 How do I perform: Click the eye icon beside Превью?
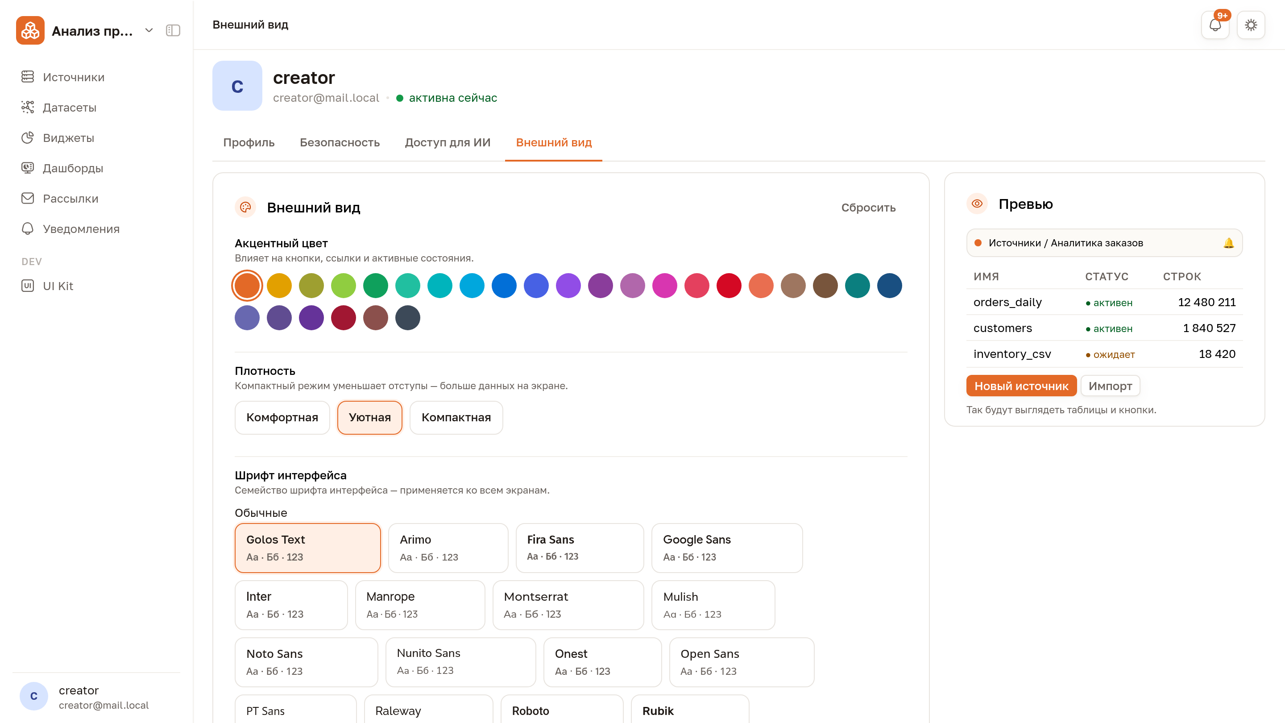977,204
